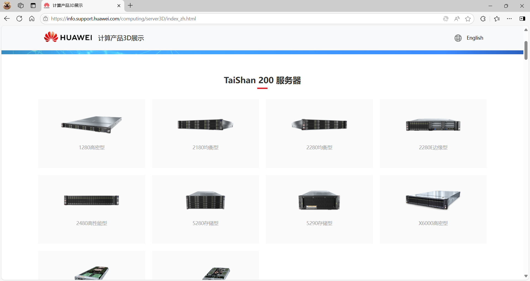
Task: Select the 计算产品3D展示 browser tab
Action: [x=83, y=6]
